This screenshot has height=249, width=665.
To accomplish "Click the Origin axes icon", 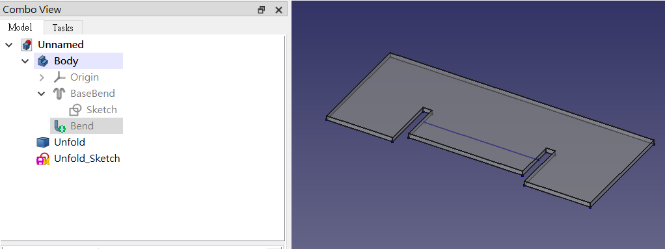I will pyautogui.click(x=59, y=77).
